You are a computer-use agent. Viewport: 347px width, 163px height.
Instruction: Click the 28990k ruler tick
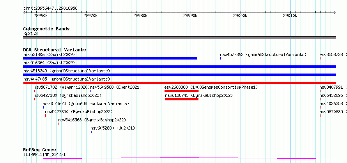(x=191, y=16)
